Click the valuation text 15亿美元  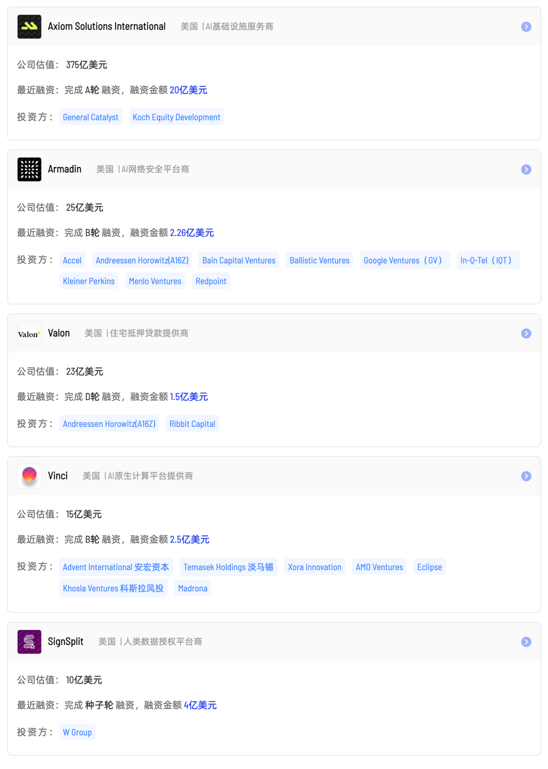(84, 514)
